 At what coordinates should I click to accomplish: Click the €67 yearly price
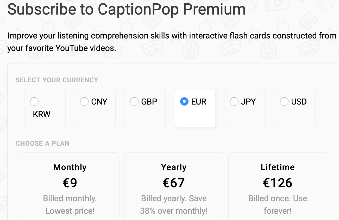[x=174, y=183]
